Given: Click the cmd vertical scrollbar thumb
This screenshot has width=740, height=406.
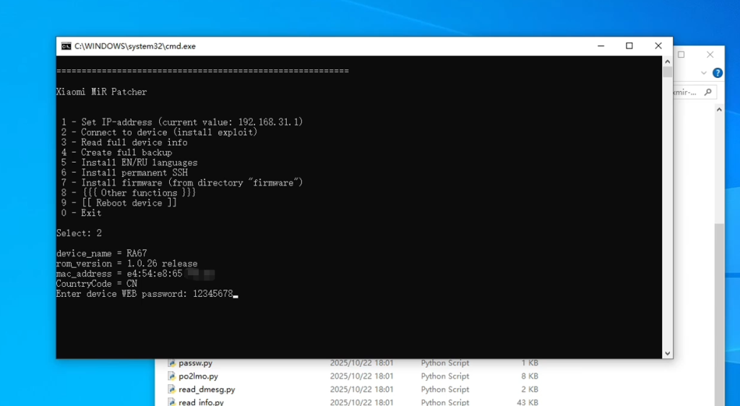Looking at the screenshot, I should pos(667,72).
